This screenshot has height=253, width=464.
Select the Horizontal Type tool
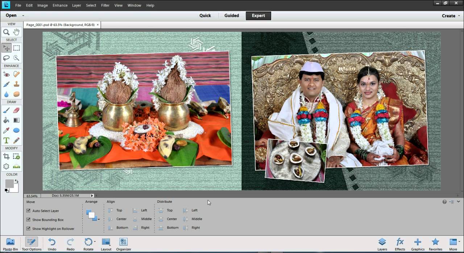tap(7, 141)
